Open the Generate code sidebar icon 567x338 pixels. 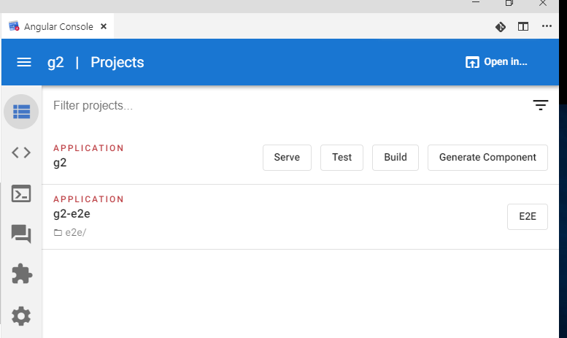[21, 153]
